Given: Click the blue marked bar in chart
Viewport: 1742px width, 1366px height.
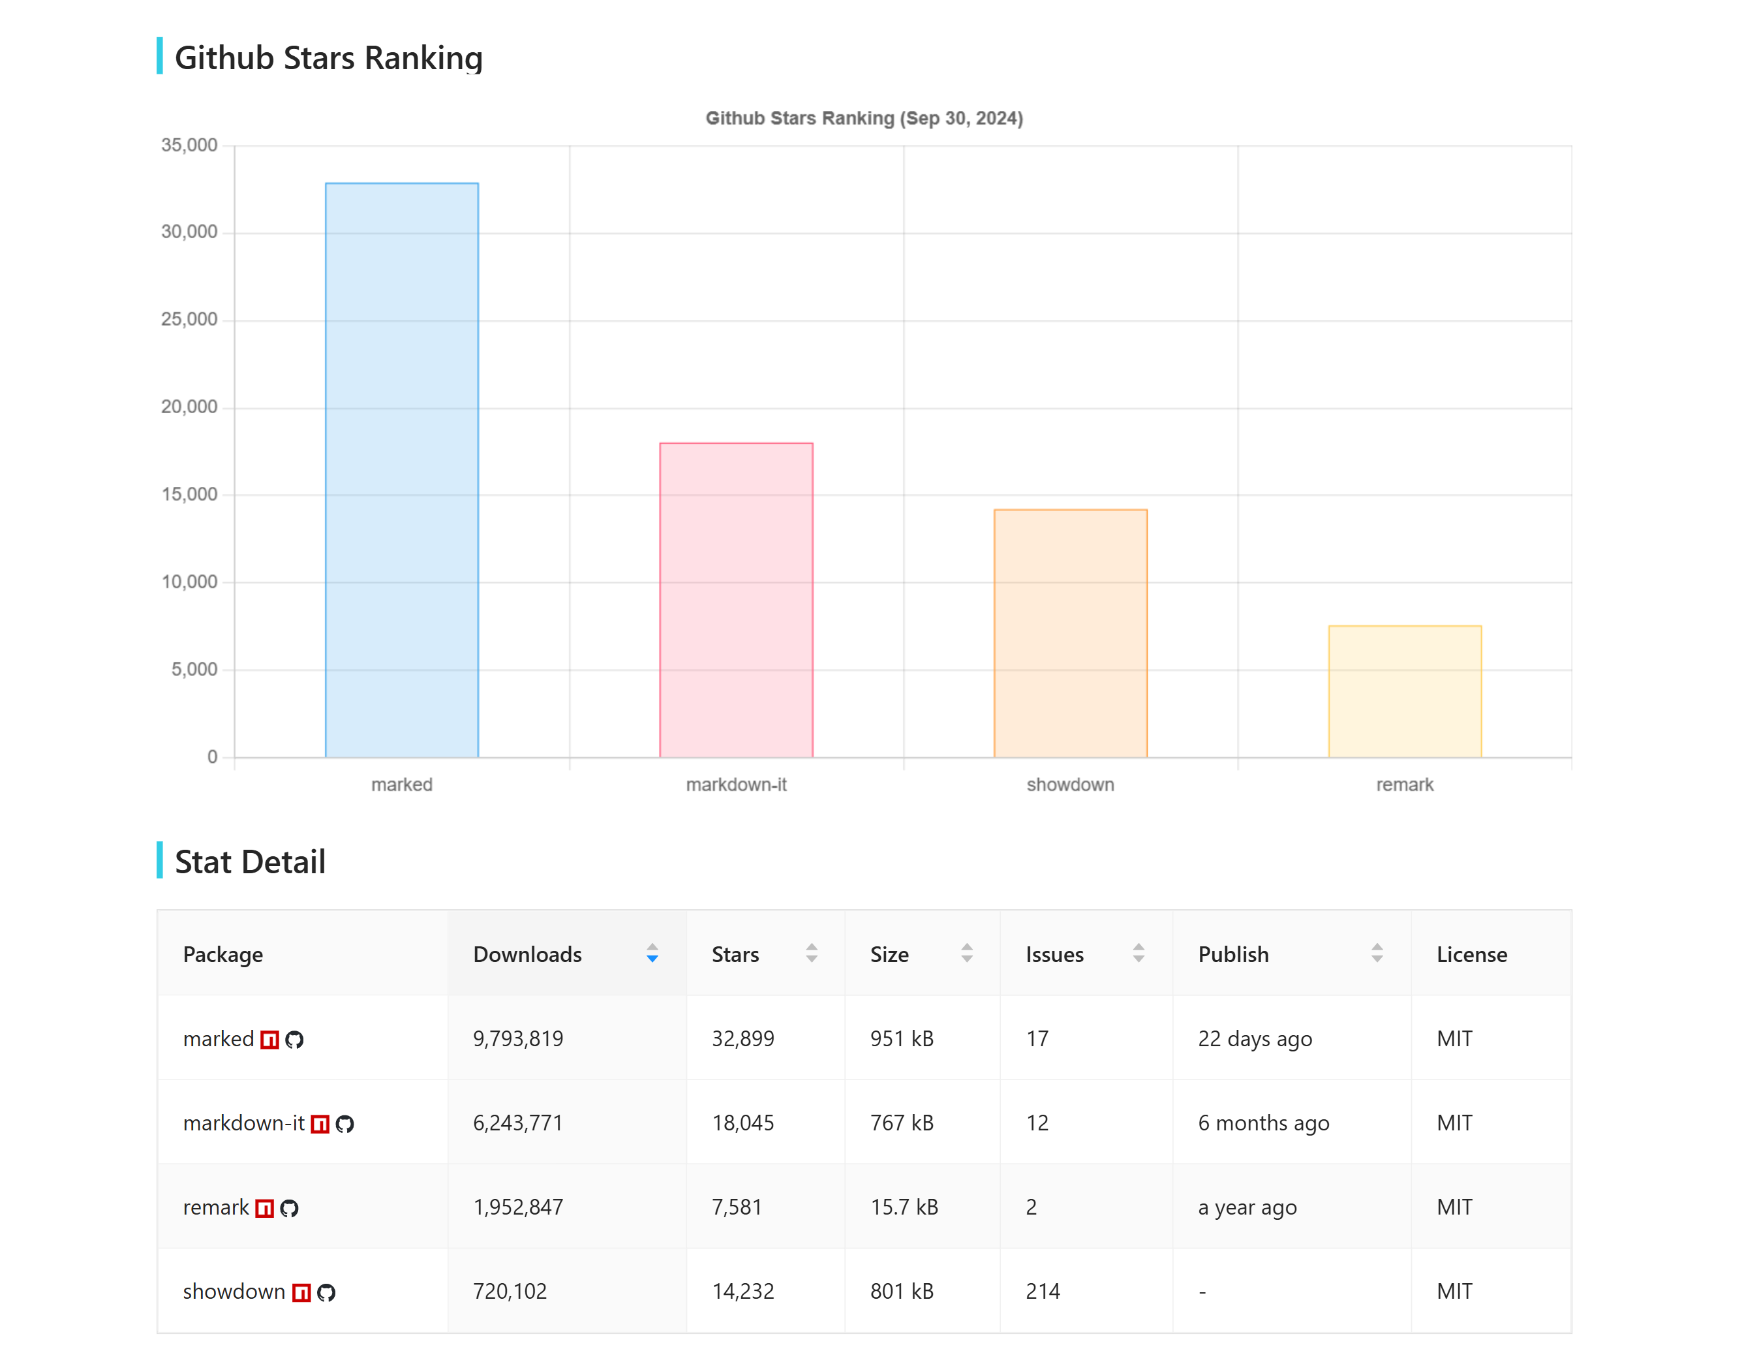Looking at the screenshot, I should pyautogui.click(x=402, y=471).
